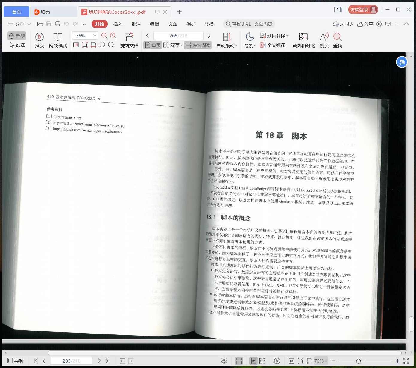Open 阅读模式 reading mode
Screen dimensions: 416x368
pos(58,40)
